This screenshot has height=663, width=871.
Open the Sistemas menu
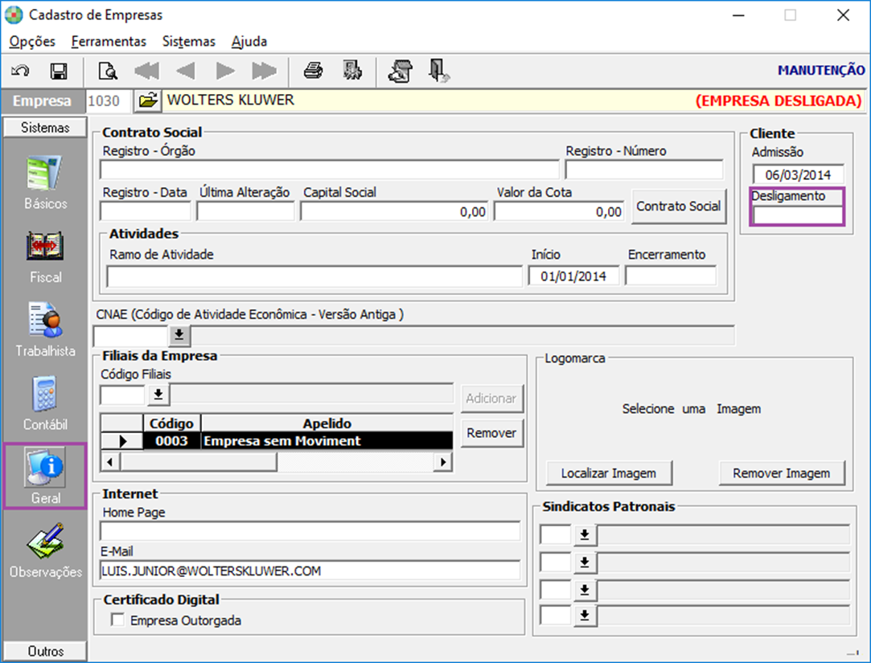coord(188,42)
